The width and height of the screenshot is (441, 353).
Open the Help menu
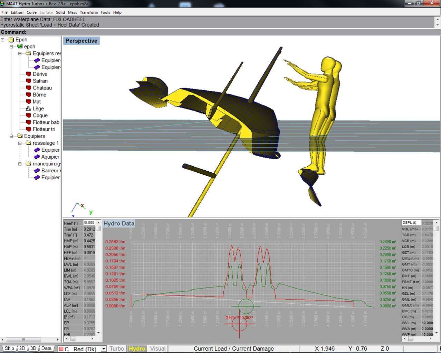coord(117,12)
